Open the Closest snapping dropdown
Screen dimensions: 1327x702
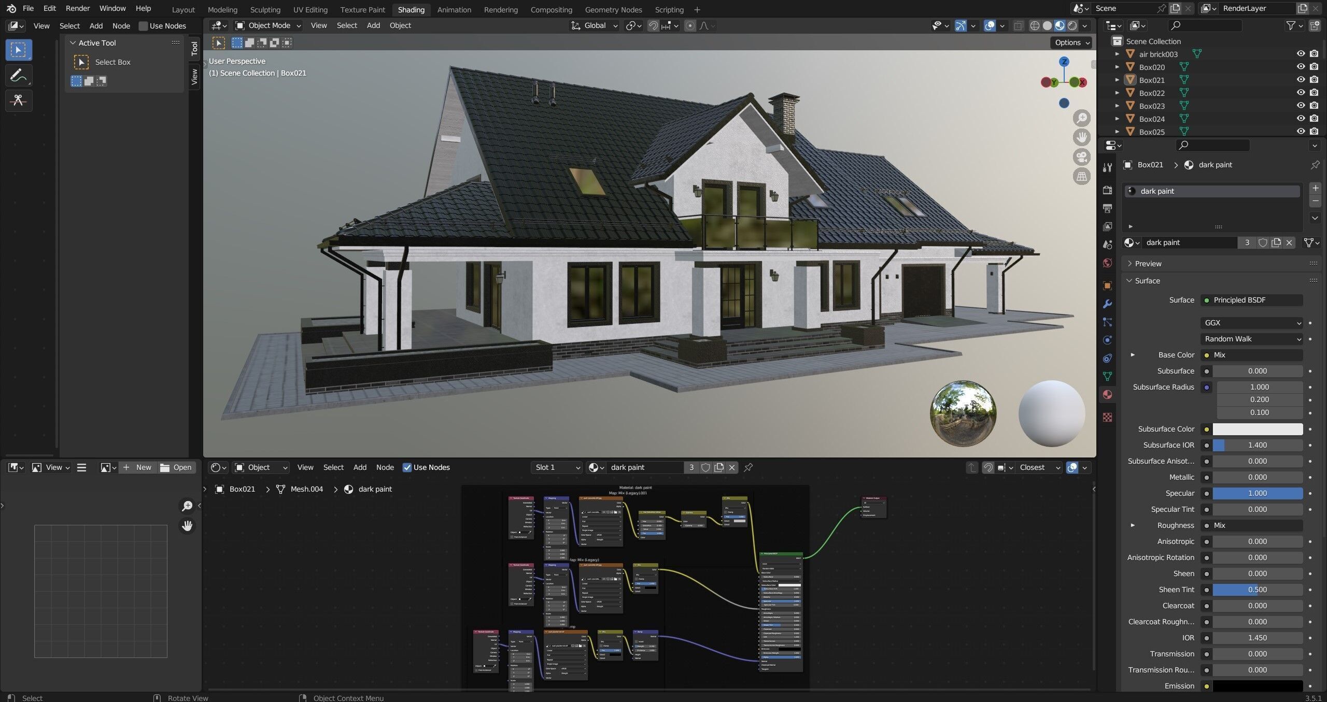pyautogui.click(x=1039, y=467)
